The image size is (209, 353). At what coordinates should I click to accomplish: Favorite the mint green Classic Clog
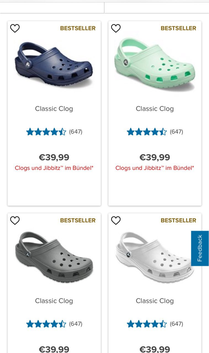116,28
